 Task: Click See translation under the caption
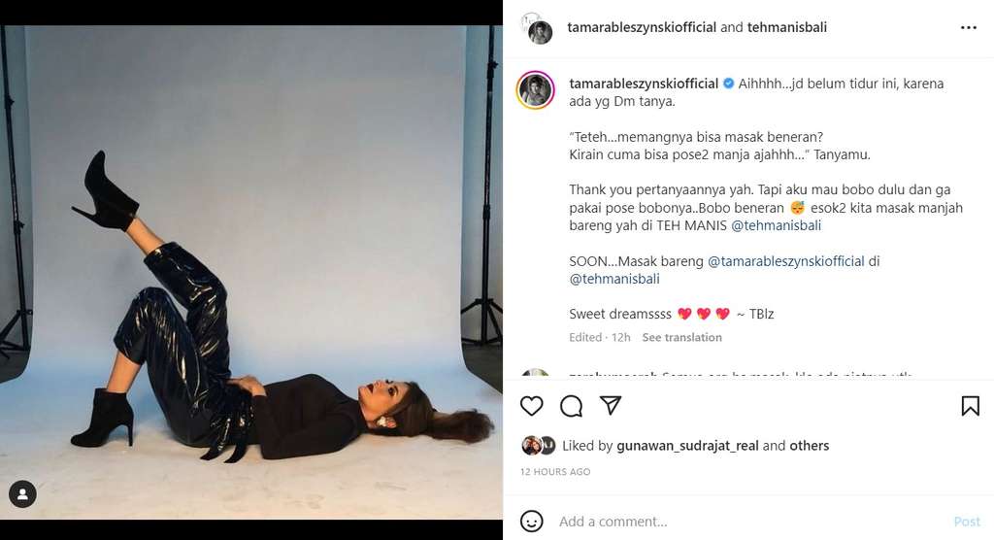click(681, 338)
